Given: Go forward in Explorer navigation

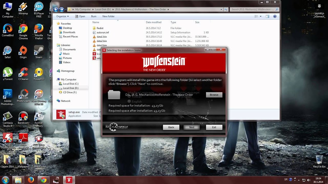Looking at the screenshot, I should [61, 9].
